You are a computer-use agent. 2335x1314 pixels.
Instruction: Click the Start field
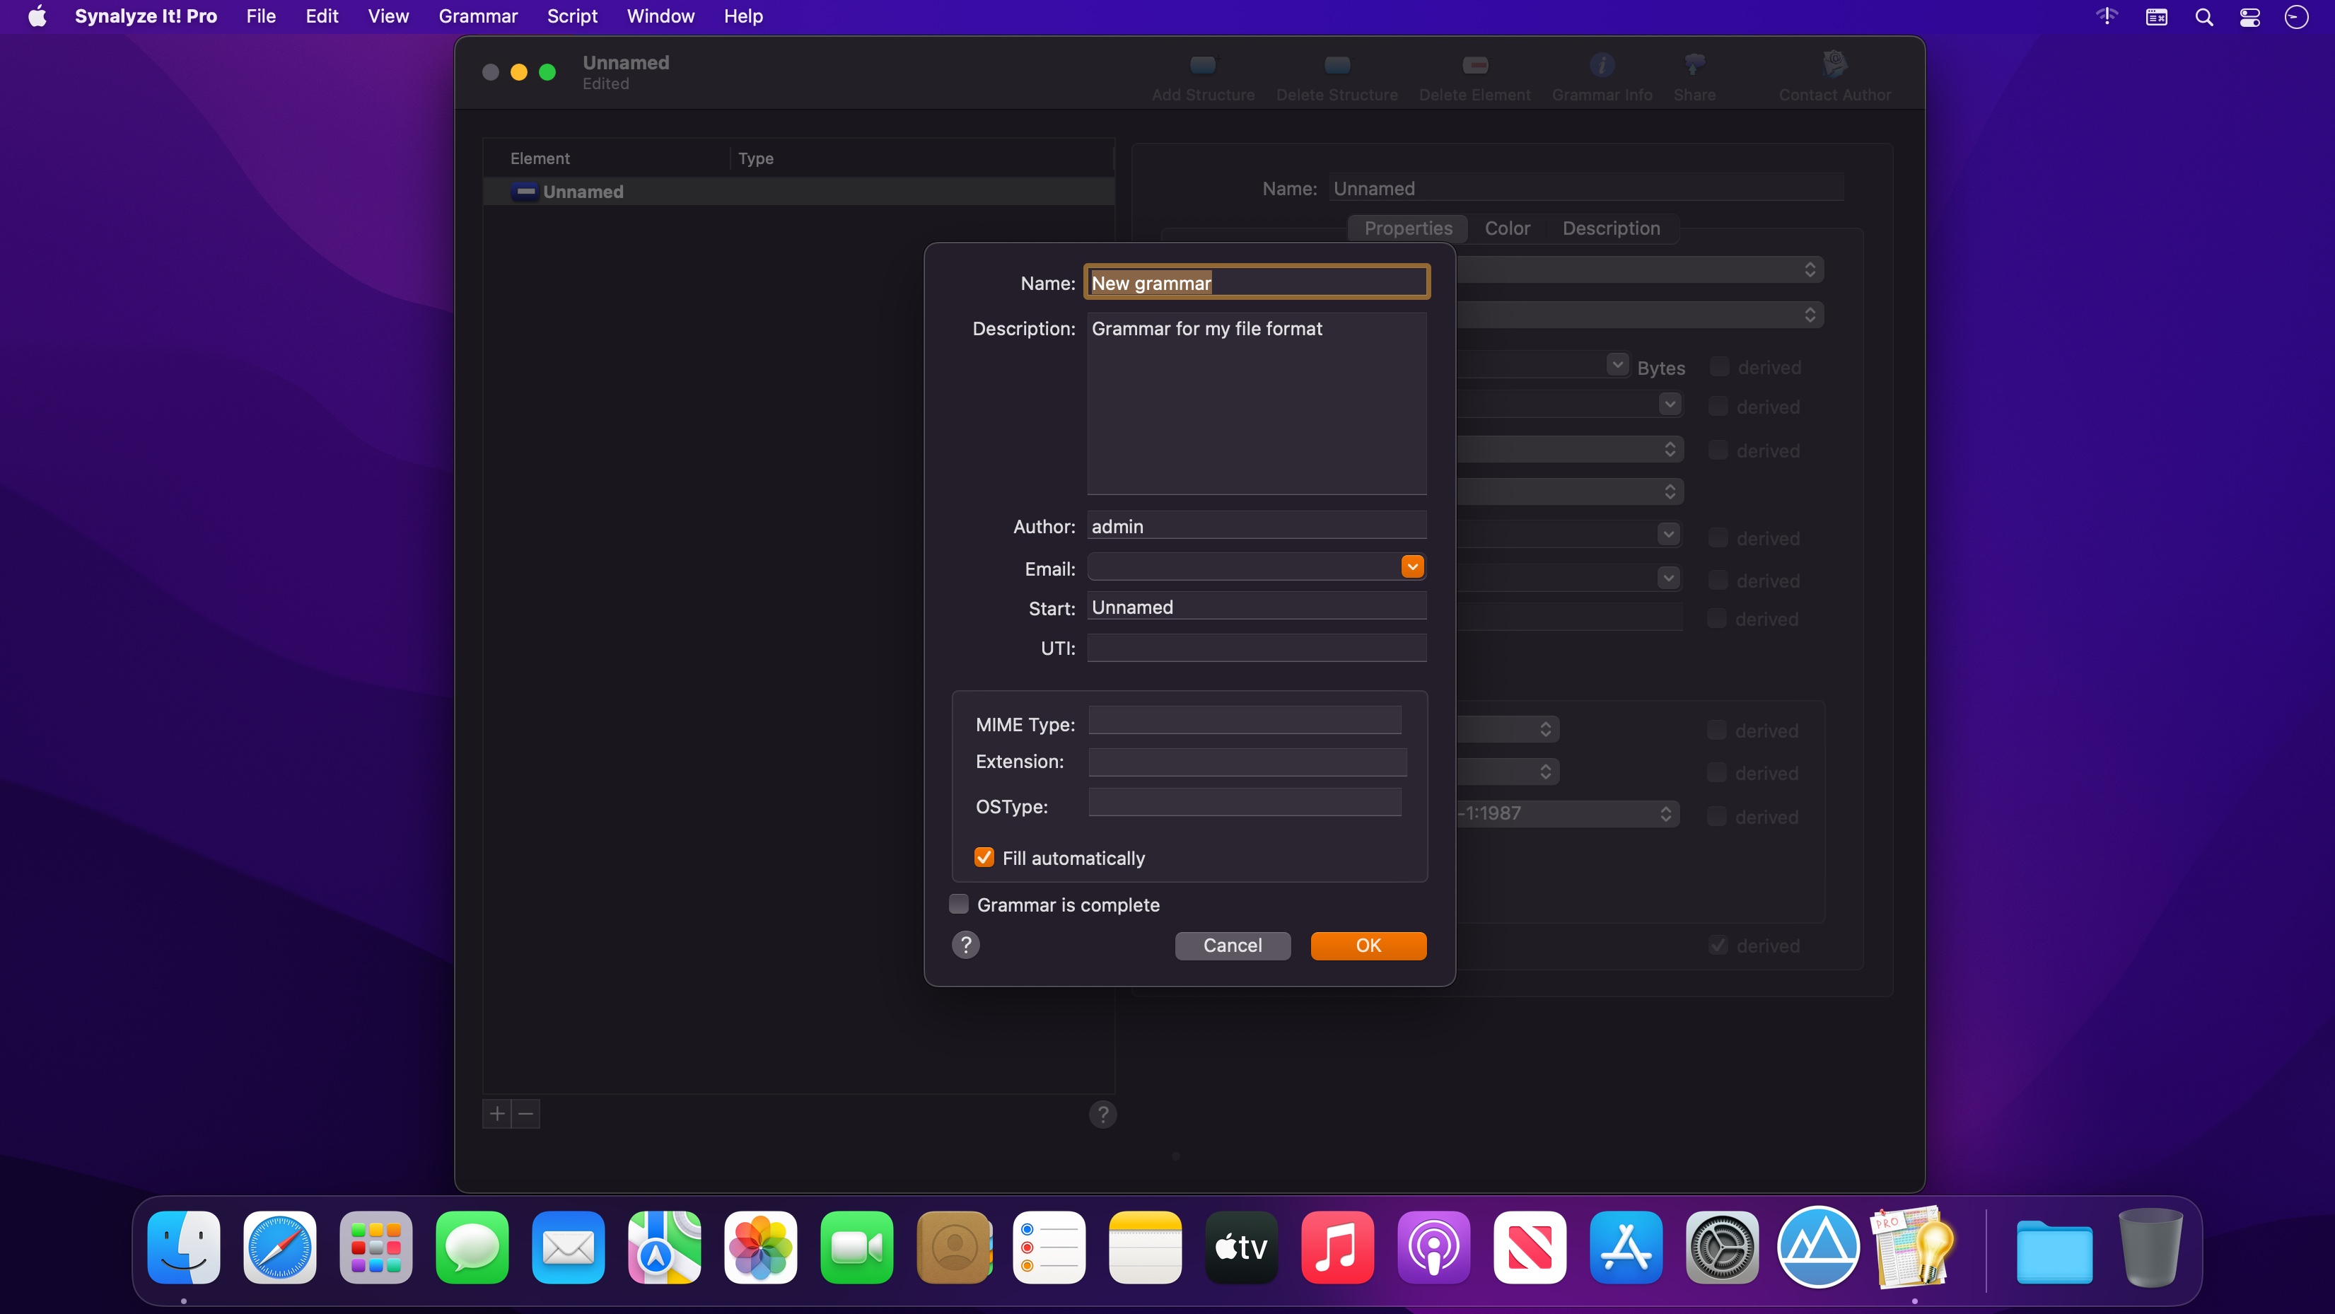[1257, 607]
